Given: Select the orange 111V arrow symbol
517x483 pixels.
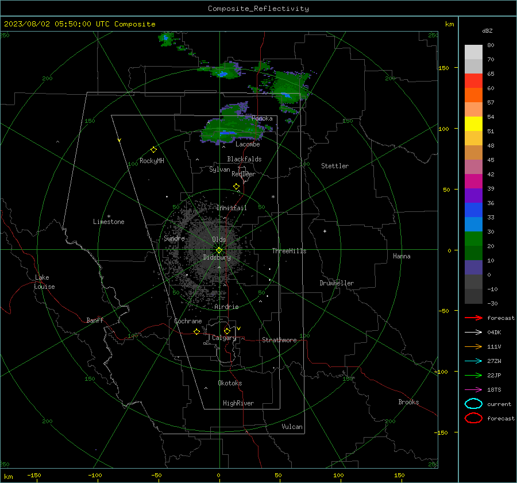Looking at the screenshot, I should (x=473, y=346).
